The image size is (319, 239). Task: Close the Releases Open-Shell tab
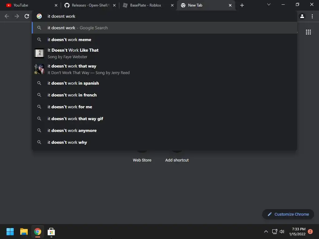point(114,5)
